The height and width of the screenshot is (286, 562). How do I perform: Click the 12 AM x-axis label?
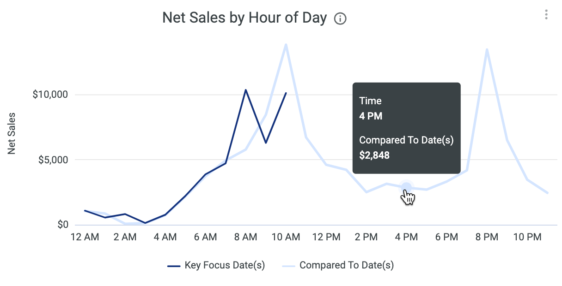pos(85,237)
